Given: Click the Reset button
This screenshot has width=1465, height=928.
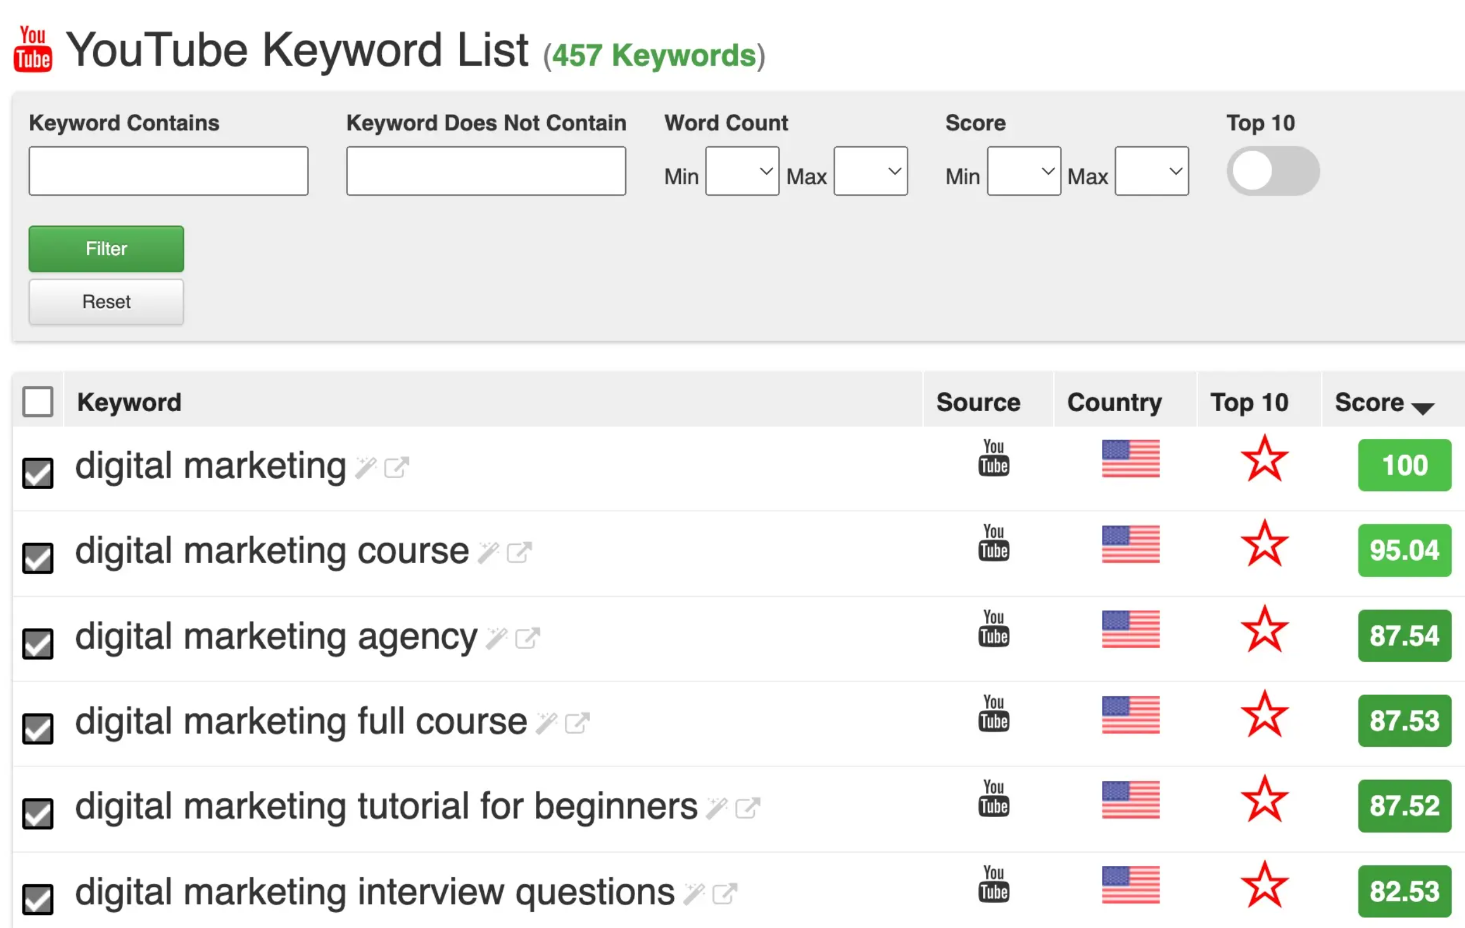Looking at the screenshot, I should (106, 302).
